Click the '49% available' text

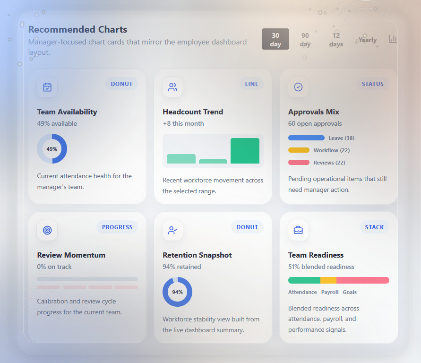57,123
